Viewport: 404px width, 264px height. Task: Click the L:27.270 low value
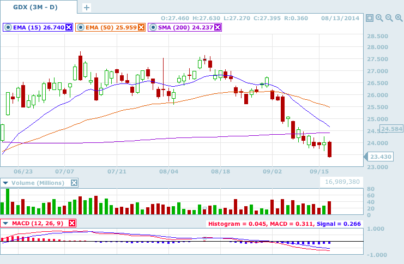(x=237, y=19)
